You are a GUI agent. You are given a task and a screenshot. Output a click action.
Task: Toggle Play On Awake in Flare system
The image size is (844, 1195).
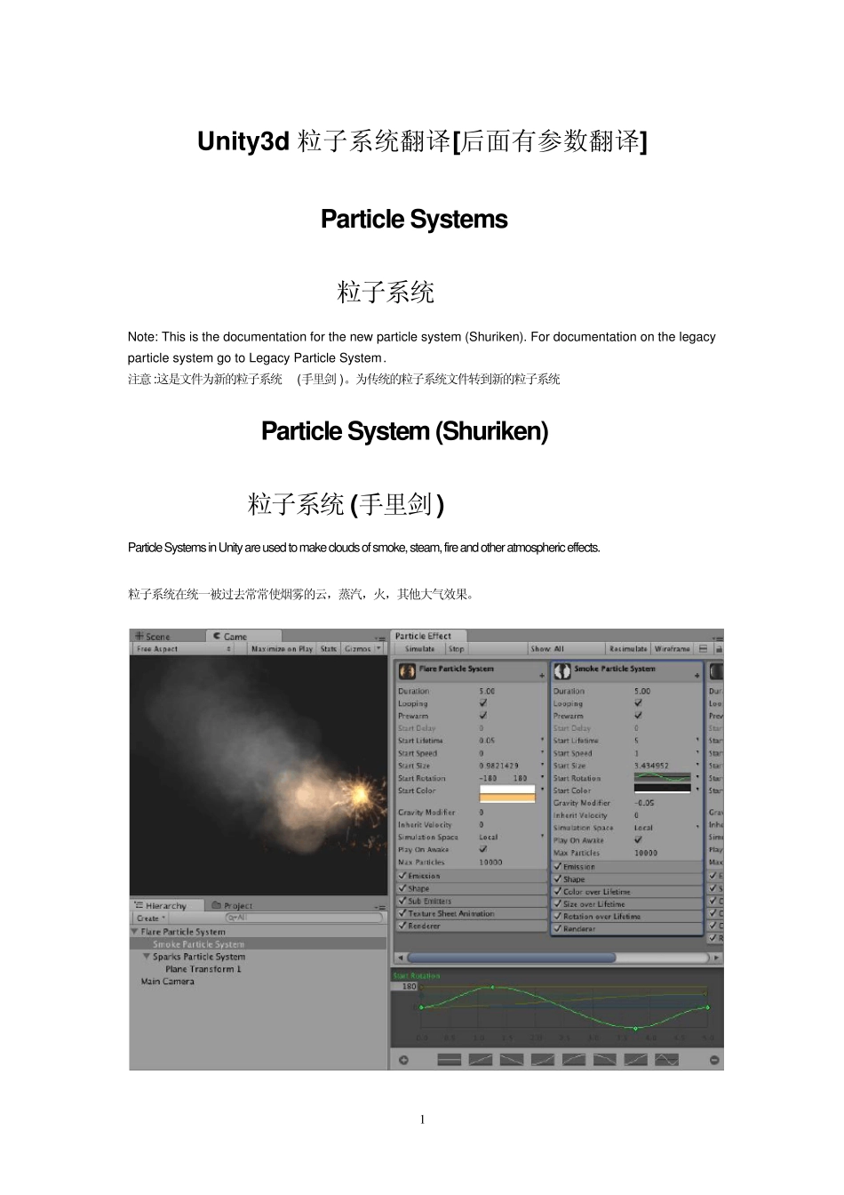[x=483, y=848]
